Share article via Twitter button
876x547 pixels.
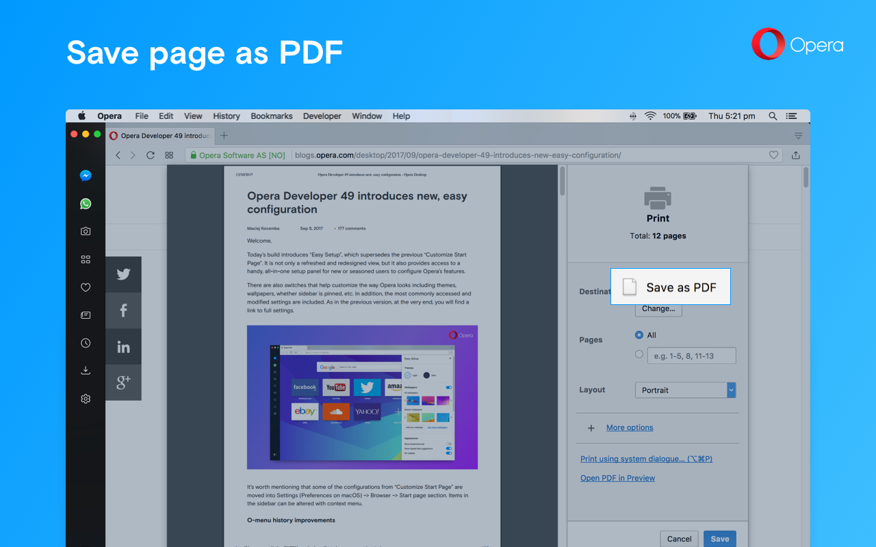123,274
